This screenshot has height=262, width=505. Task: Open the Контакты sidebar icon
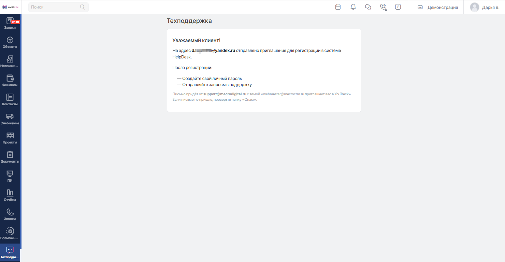(10, 100)
